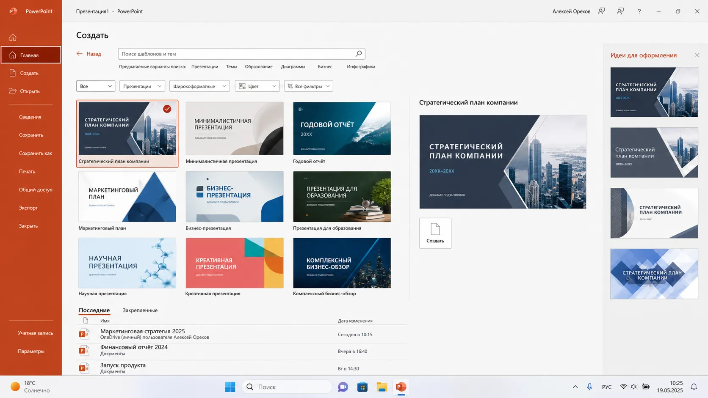Open Сведения in the sidebar
The width and height of the screenshot is (708, 398).
[x=30, y=117]
